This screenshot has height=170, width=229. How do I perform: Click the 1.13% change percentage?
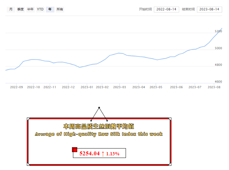tap(113, 154)
